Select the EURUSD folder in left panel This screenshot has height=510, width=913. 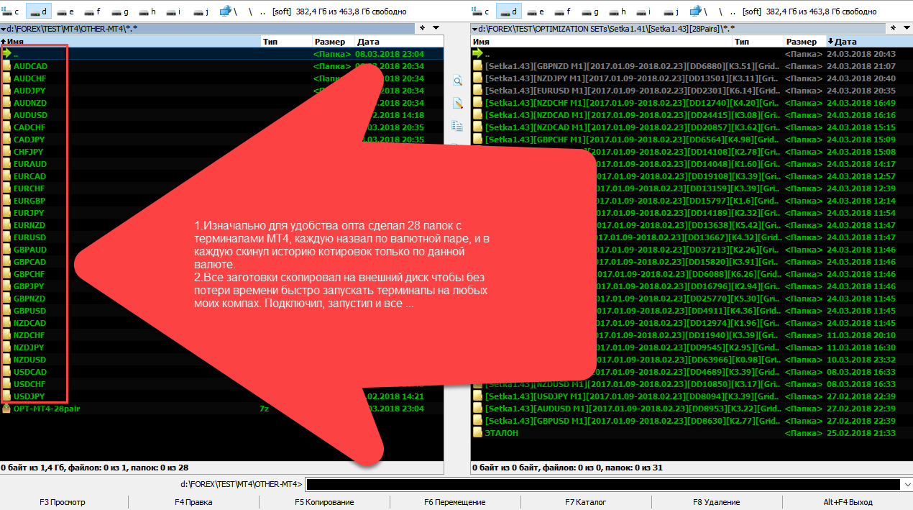[29, 237]
